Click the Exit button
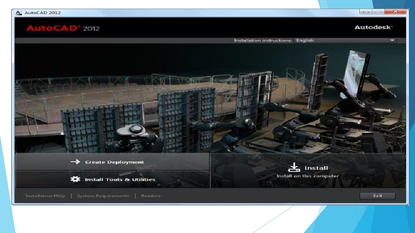 pyautogui.click(x=377, y=196)
